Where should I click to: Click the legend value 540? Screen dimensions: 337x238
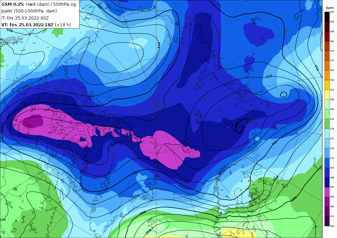point(332,109)
